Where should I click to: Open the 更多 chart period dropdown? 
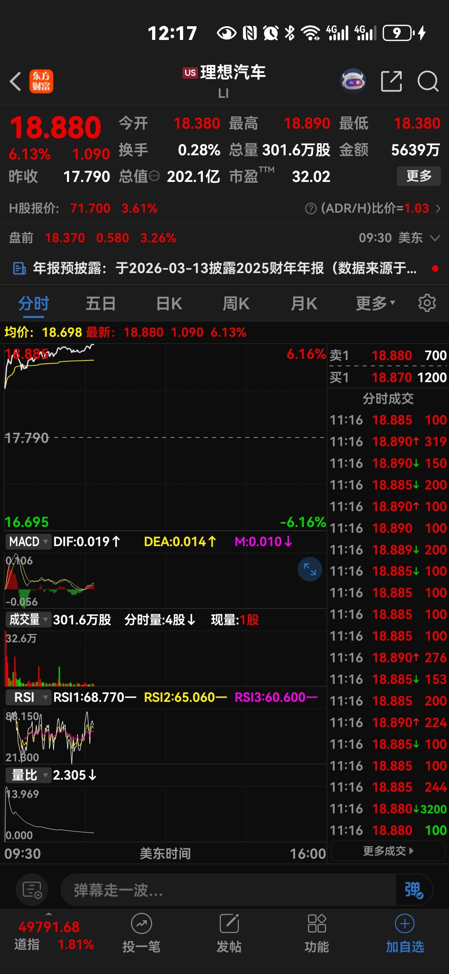(375, 303)
